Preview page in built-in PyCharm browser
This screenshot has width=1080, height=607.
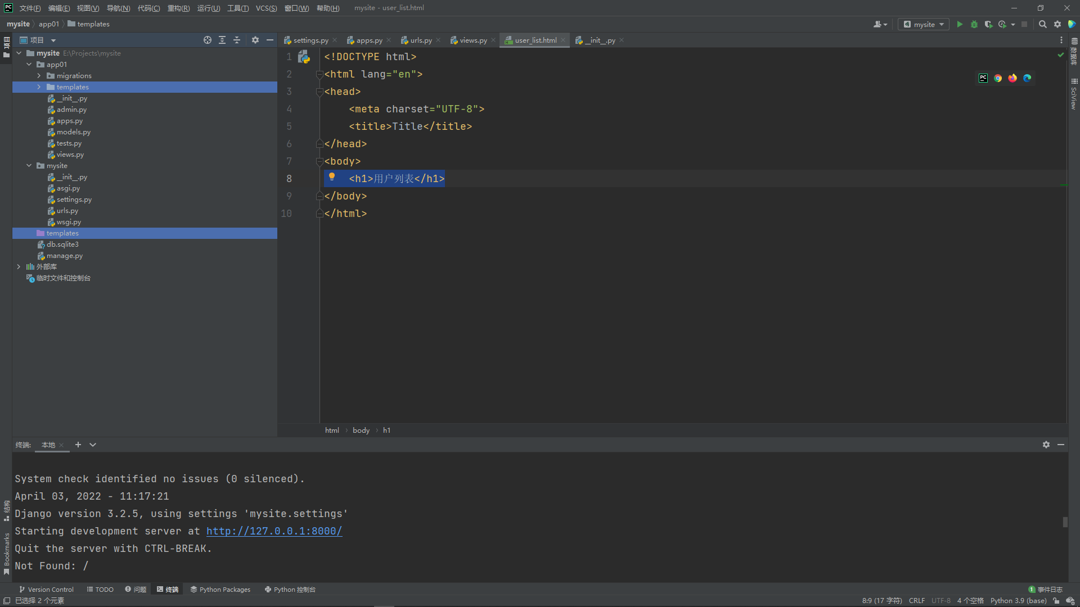point(983,78)
